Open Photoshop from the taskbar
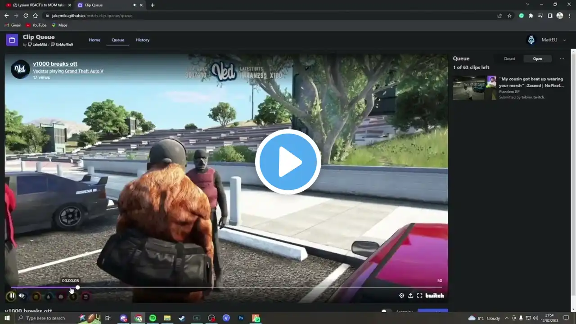The image size is (576, 324). pos(241,318)
